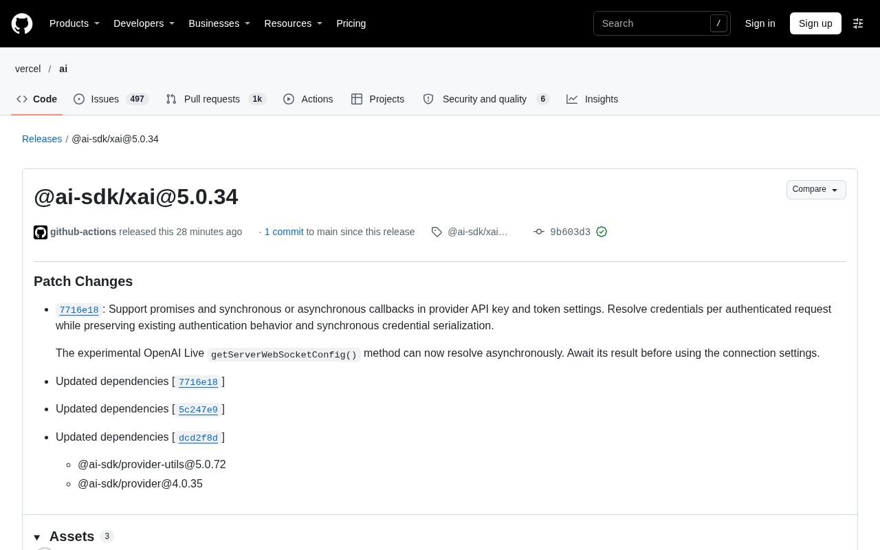View the Insights tab
Screen dimensions: 880x550
pos(593,99)
